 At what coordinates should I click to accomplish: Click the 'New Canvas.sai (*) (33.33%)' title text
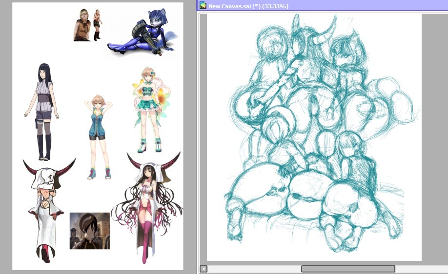248,6
